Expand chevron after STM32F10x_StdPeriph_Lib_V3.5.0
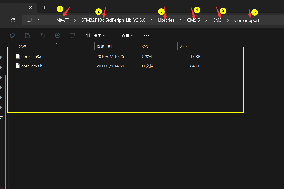Image resolution: width=284 pixels, height=189 pixels. pyautogui.click(x=151, y=20)
